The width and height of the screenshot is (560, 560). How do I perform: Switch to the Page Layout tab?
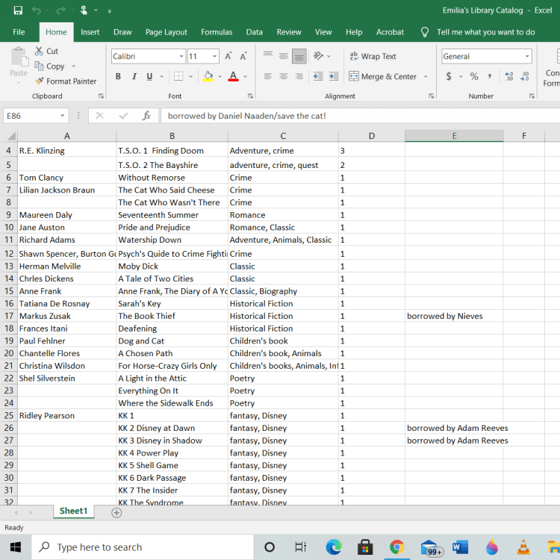pos(166,32)
